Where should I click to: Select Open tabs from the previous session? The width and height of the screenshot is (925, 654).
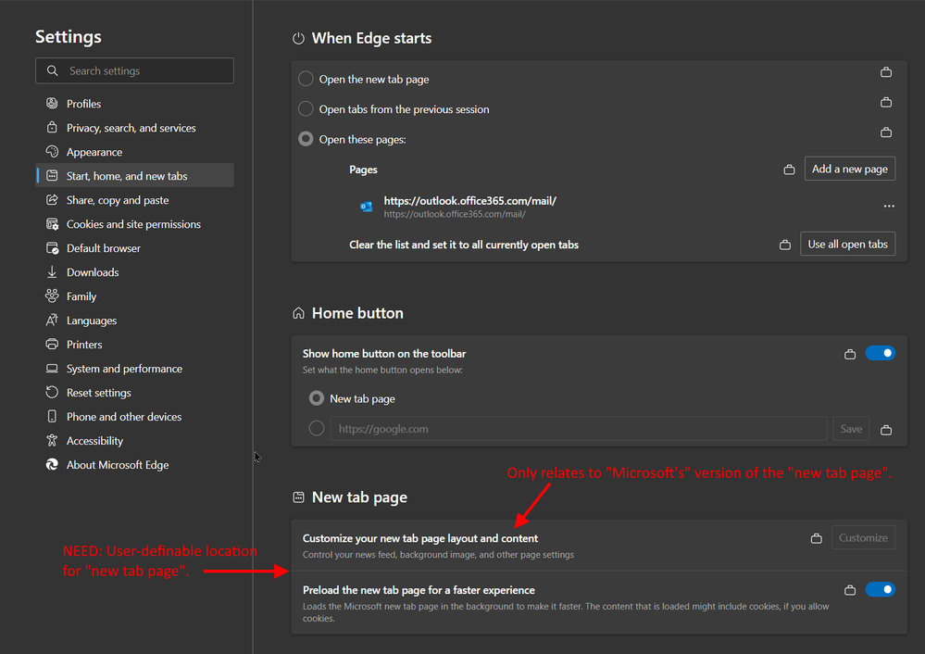(306, 109)
